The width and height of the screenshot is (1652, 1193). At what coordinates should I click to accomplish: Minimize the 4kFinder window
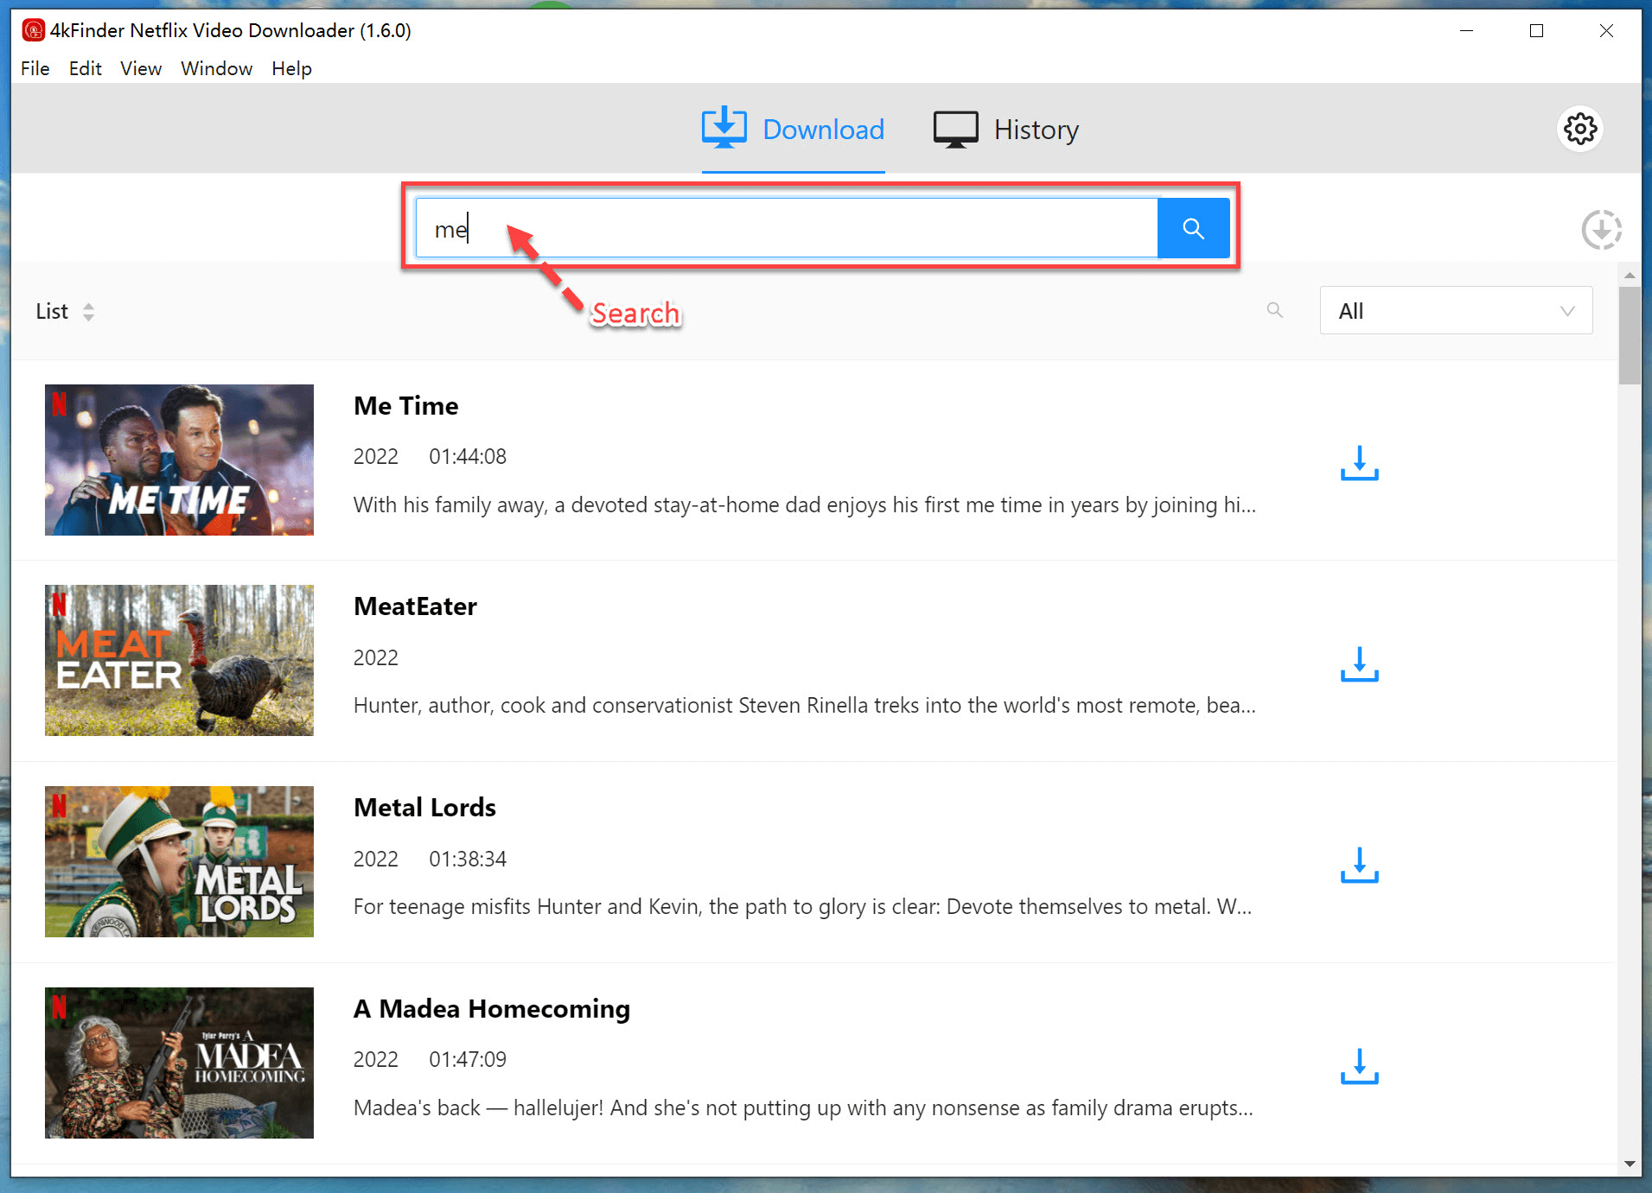[1466, 30]
